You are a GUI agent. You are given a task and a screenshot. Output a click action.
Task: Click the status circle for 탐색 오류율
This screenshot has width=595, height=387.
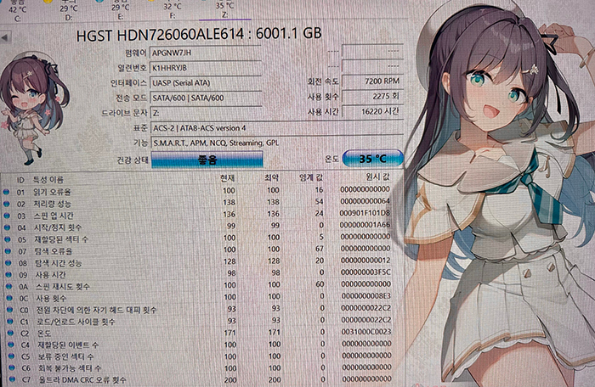[8, 251]
